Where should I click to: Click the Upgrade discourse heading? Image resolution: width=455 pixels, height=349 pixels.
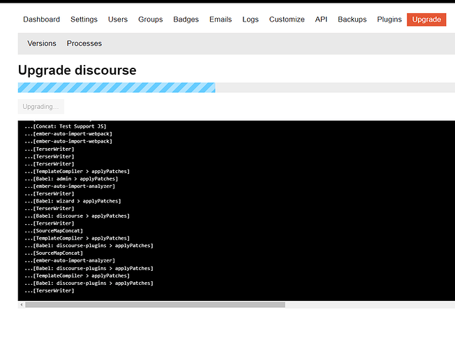(x=77, y=70)
